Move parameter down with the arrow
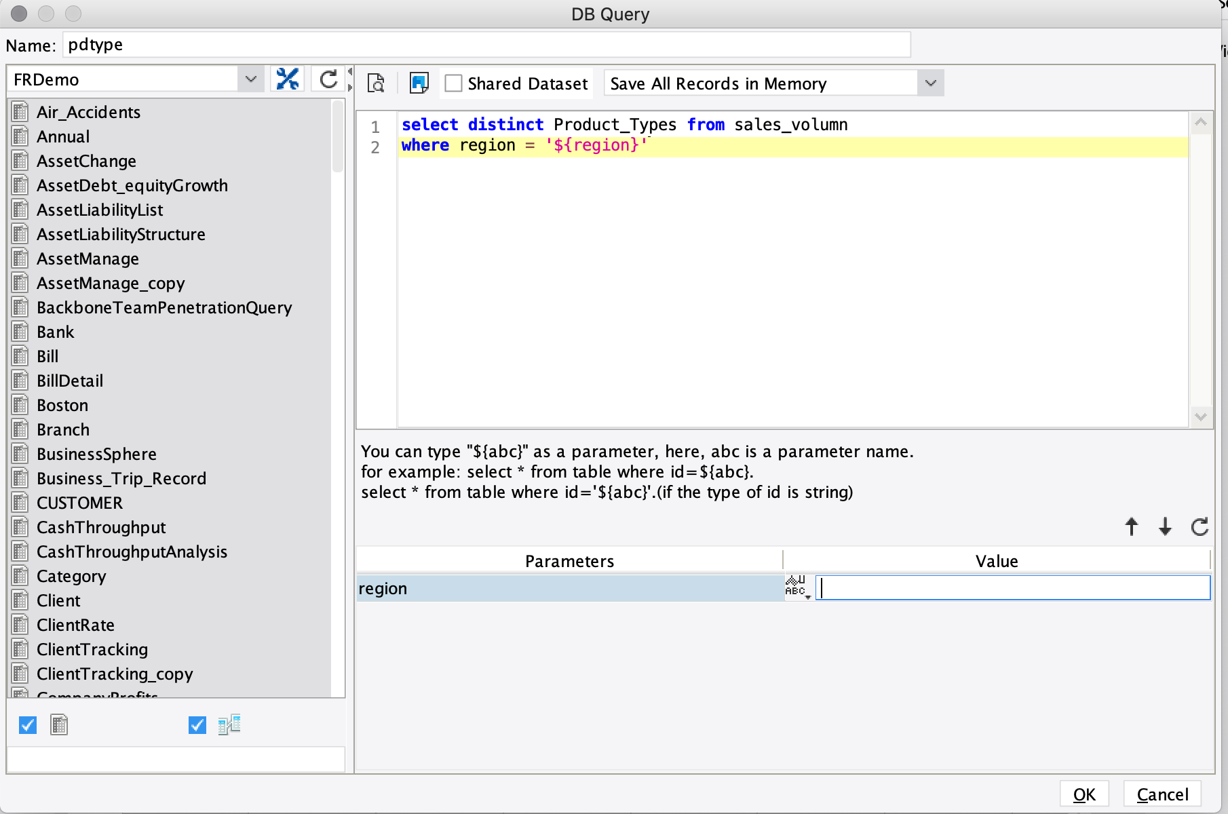1228x814 pixels. 1165,526
